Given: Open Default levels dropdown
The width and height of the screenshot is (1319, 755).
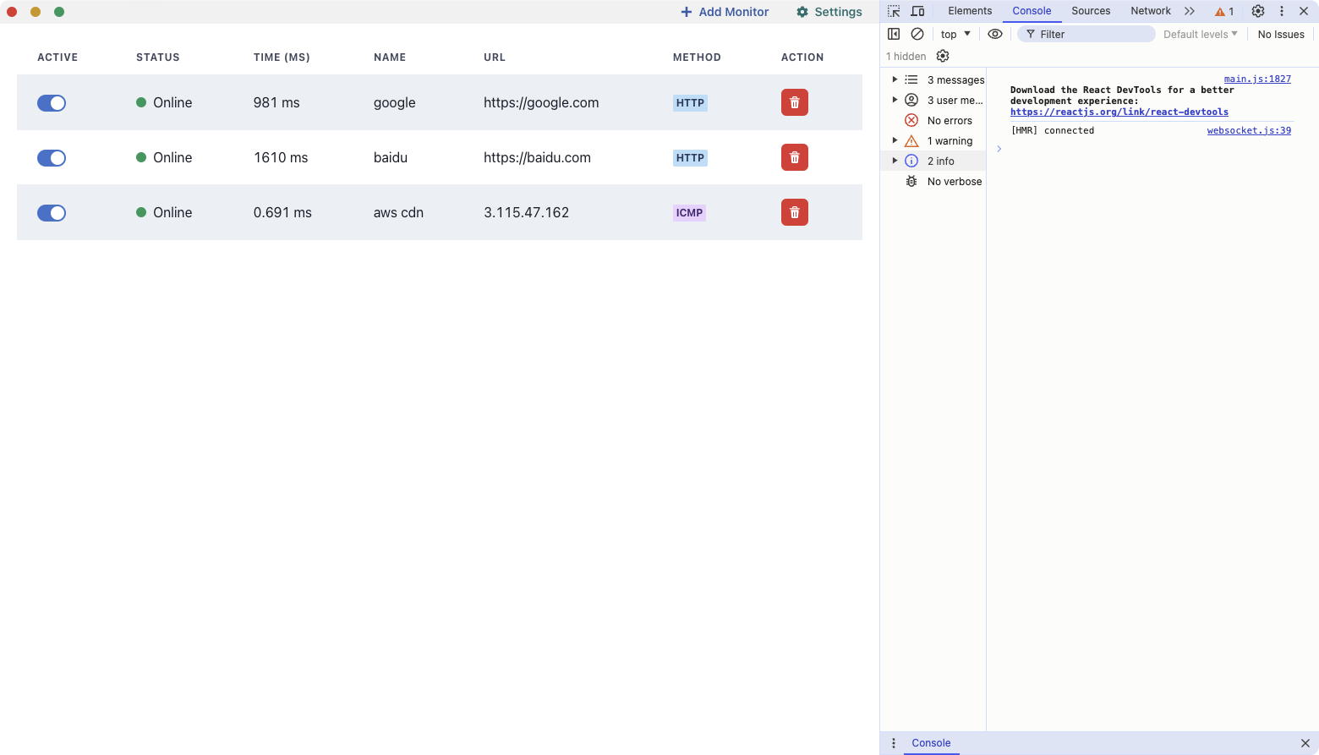Looking at the screenshot, I should (1200, 34).
